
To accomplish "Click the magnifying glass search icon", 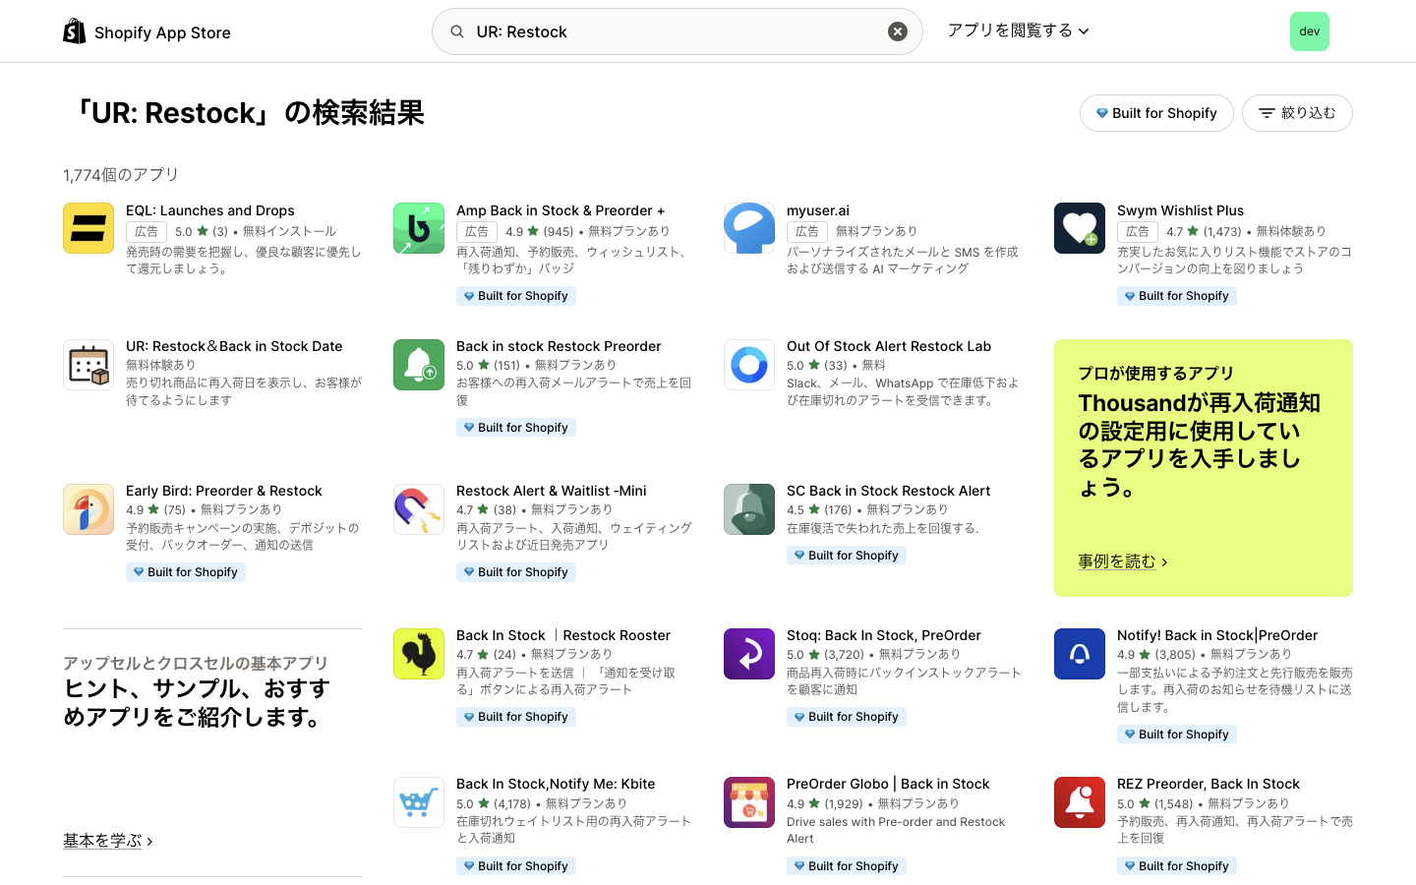I will coord(457,31).
